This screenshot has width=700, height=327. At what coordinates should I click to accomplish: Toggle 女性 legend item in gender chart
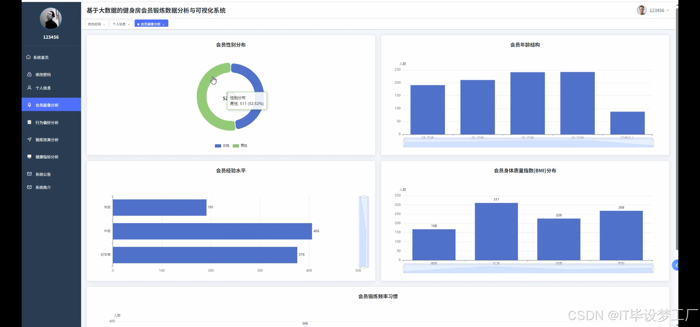(222, 146)
